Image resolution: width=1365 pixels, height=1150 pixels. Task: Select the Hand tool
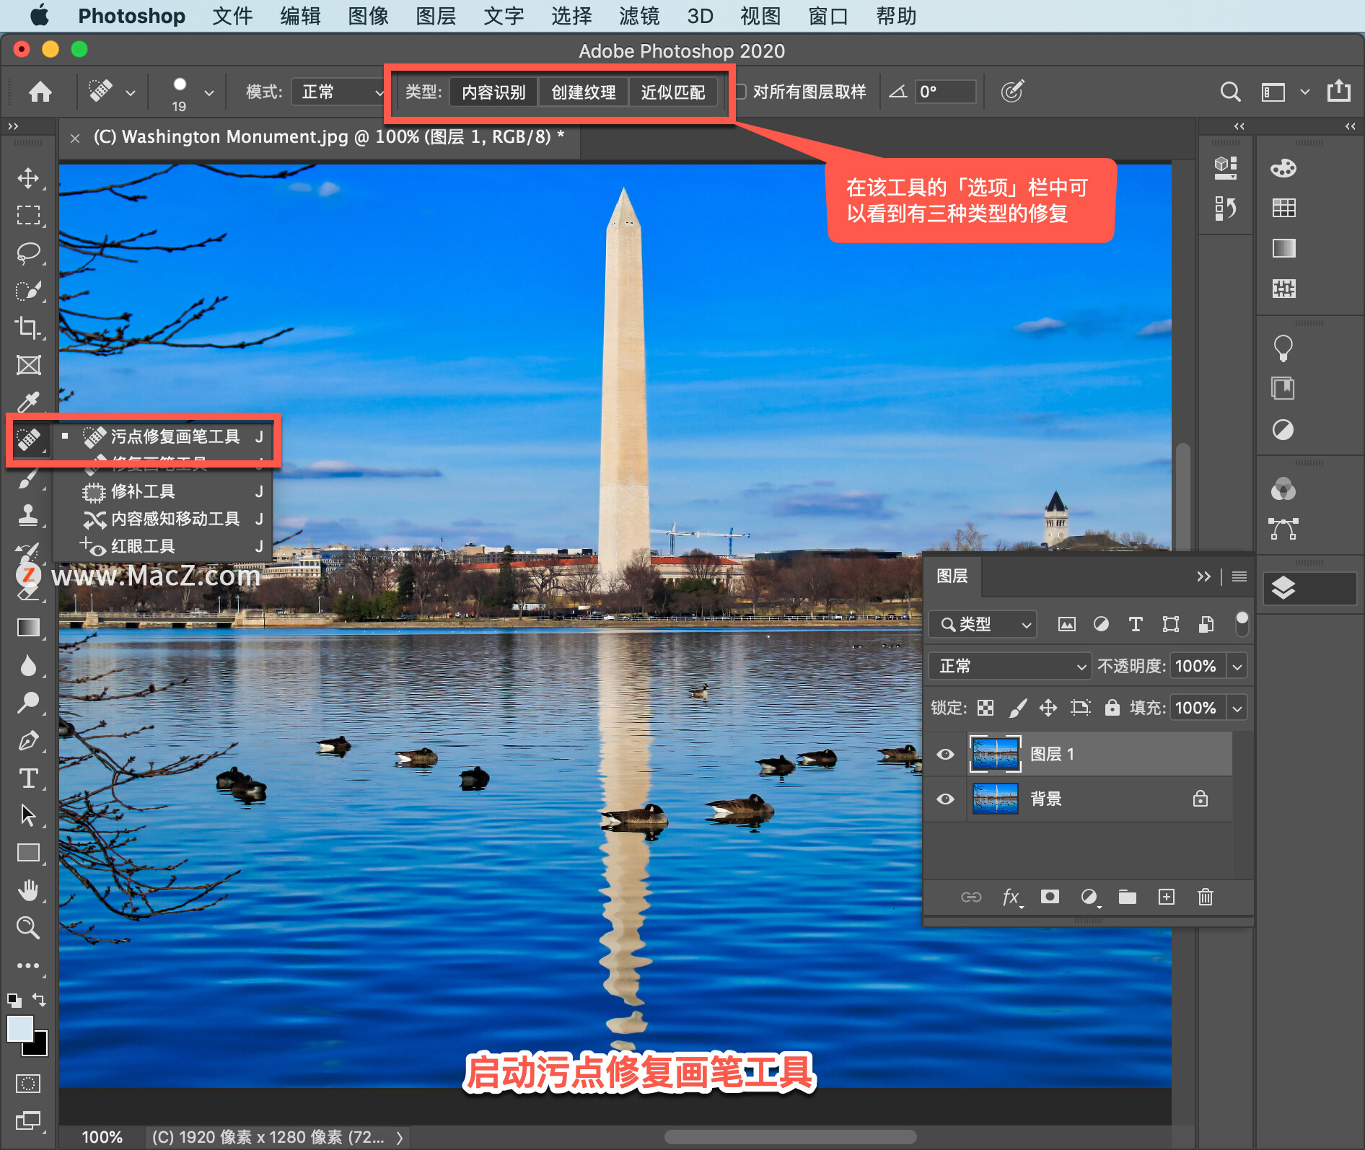click(x=28, y=890)
